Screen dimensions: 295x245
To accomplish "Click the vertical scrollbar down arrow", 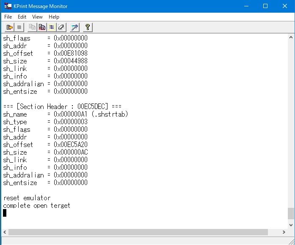I will coord(291,225).
